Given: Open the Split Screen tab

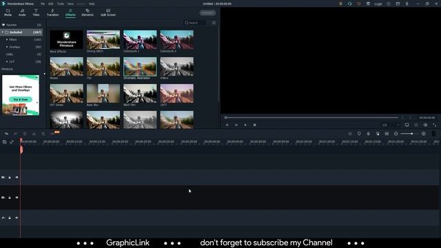Looking at the screenshot, I should point(108,12).
